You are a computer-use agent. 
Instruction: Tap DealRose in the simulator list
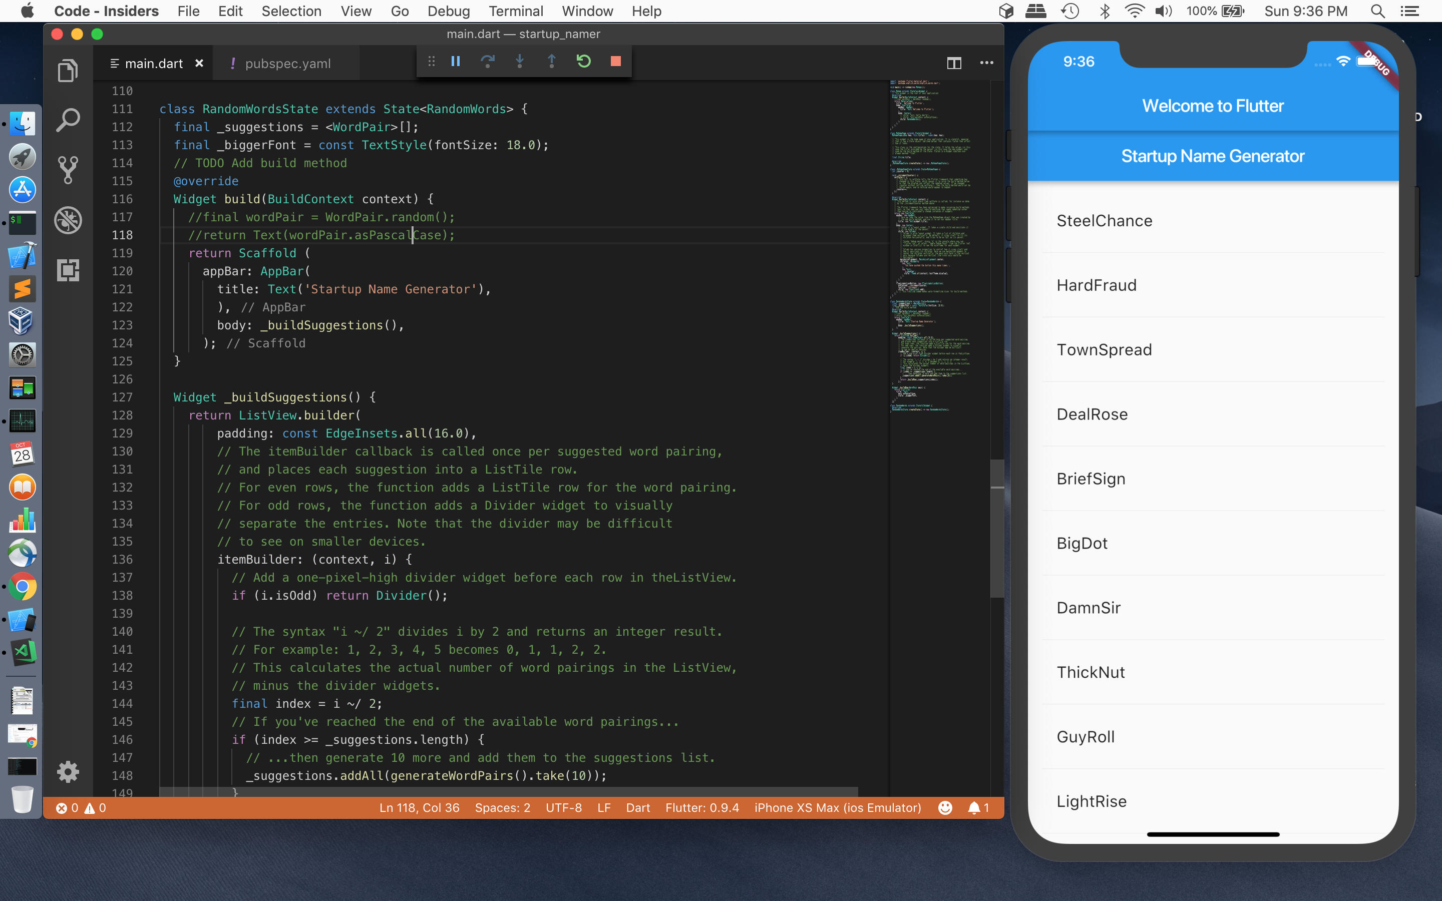coord(1213,413)
